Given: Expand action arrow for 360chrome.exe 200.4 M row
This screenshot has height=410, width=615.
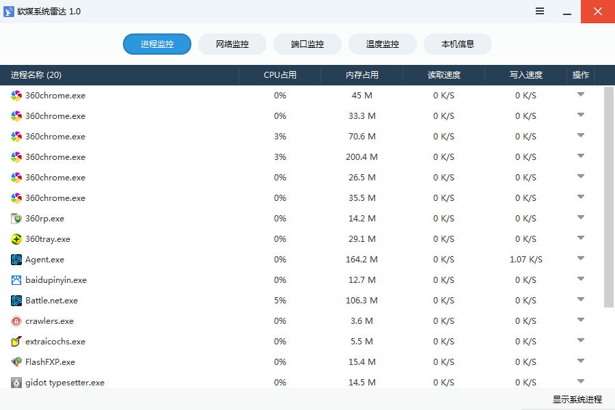Looking at the screenshot, I should (x=581, y=156).
